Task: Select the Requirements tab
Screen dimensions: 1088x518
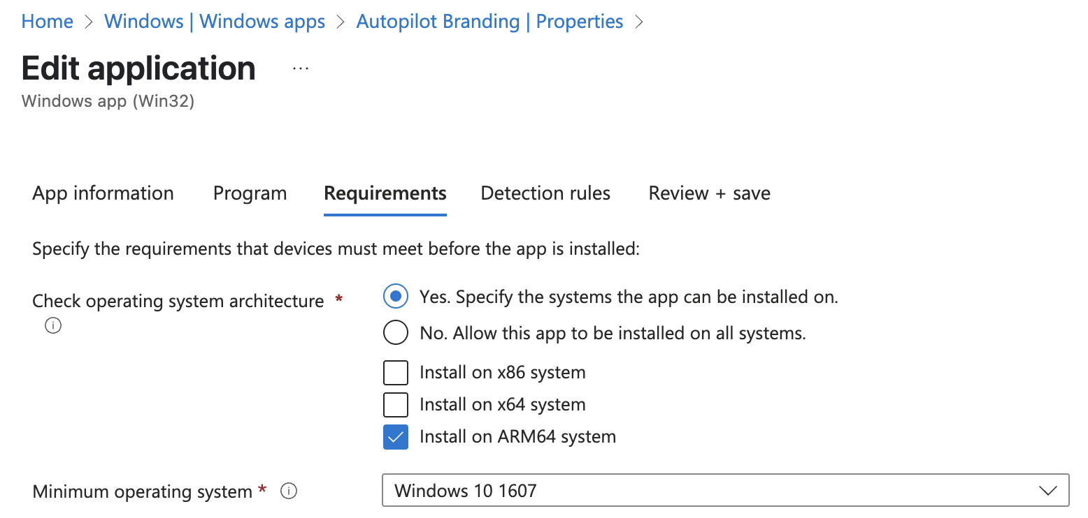Action: click(x=385, y=193)
